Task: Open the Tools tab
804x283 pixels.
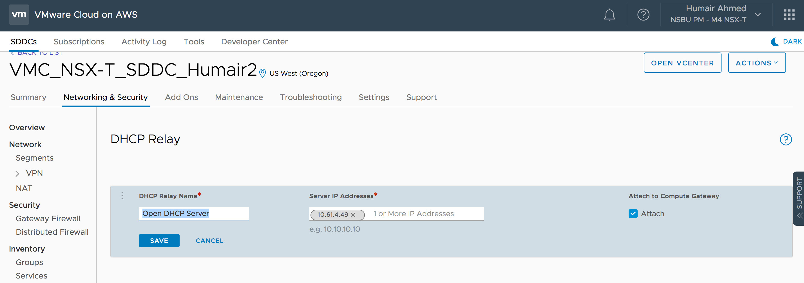Action: [194, 42]
